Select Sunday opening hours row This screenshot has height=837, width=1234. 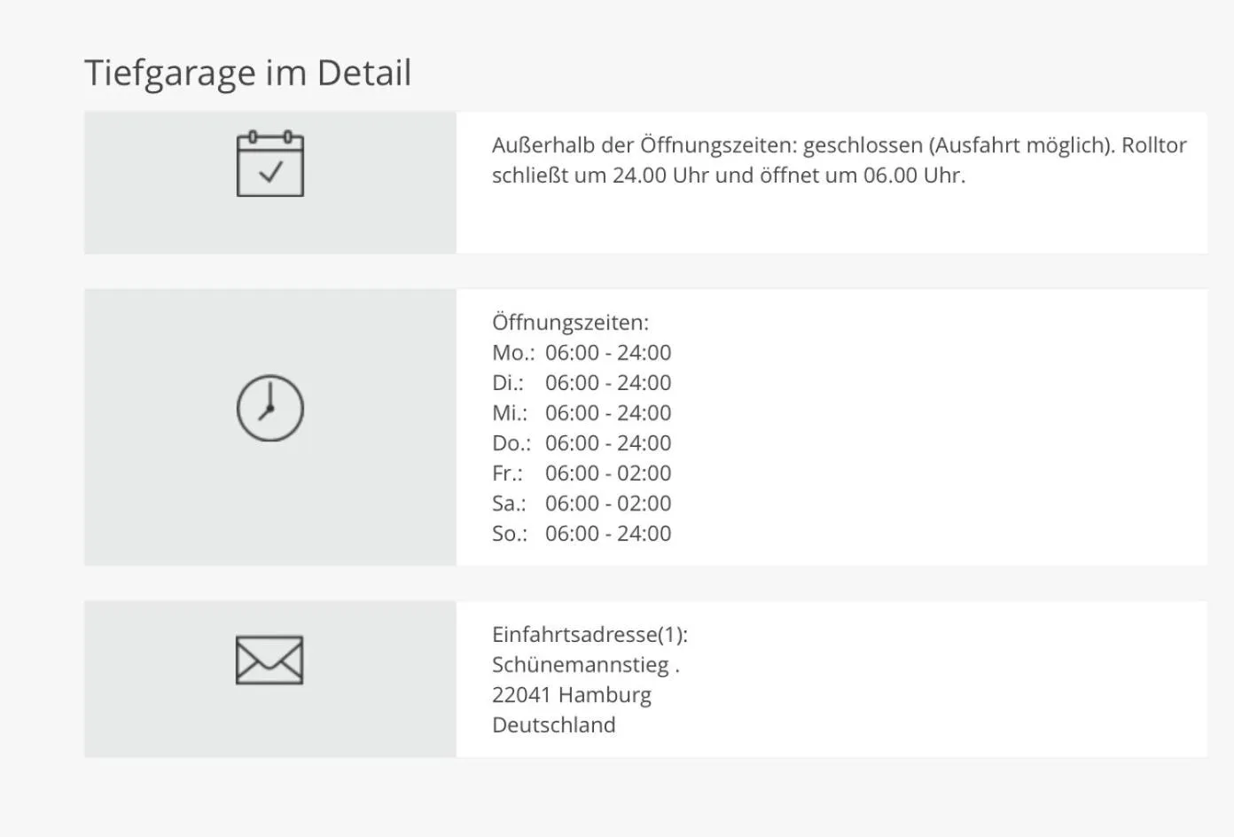(582, 534)
